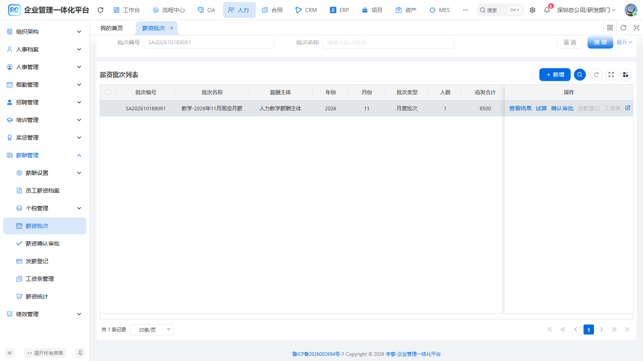Click the 确认审批 link in the batch row
The image size is (643, 361).
562,108
